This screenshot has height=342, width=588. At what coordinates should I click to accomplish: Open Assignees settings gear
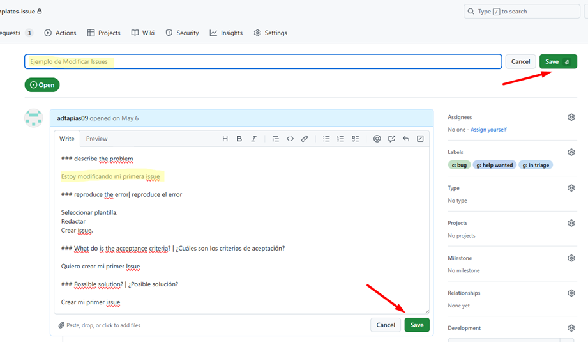coord(571,118)
